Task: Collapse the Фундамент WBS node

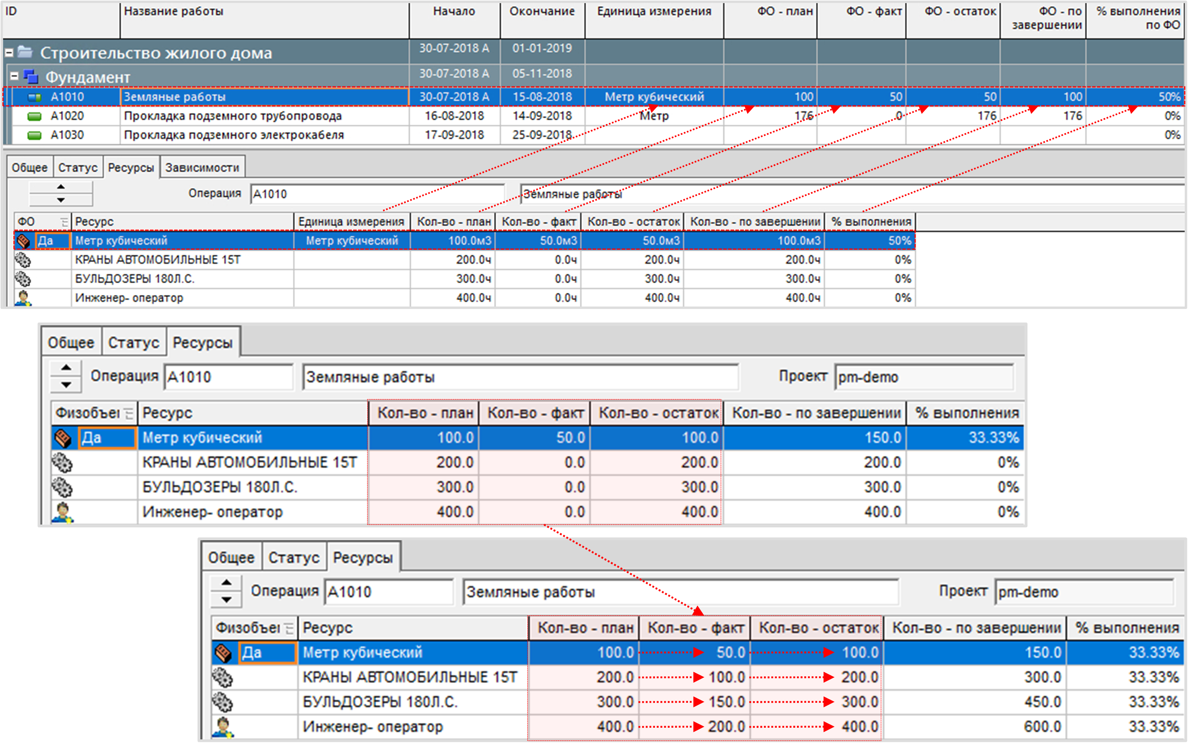Action: (x=14, y=76)
